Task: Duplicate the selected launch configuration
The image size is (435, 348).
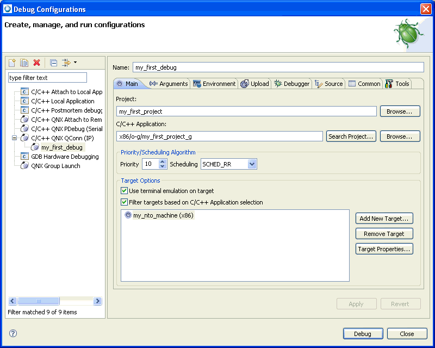Action: pos(24,63)
